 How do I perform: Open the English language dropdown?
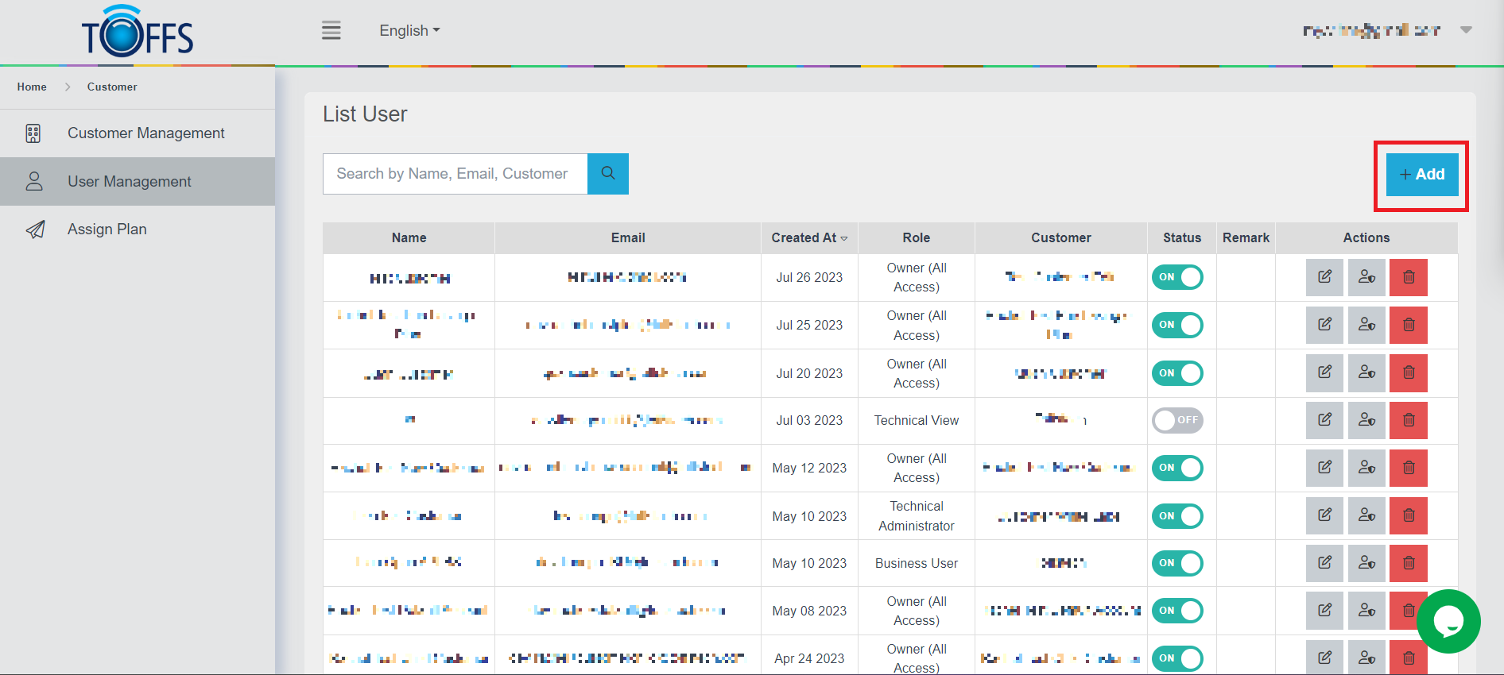click(x=409, y=31)
